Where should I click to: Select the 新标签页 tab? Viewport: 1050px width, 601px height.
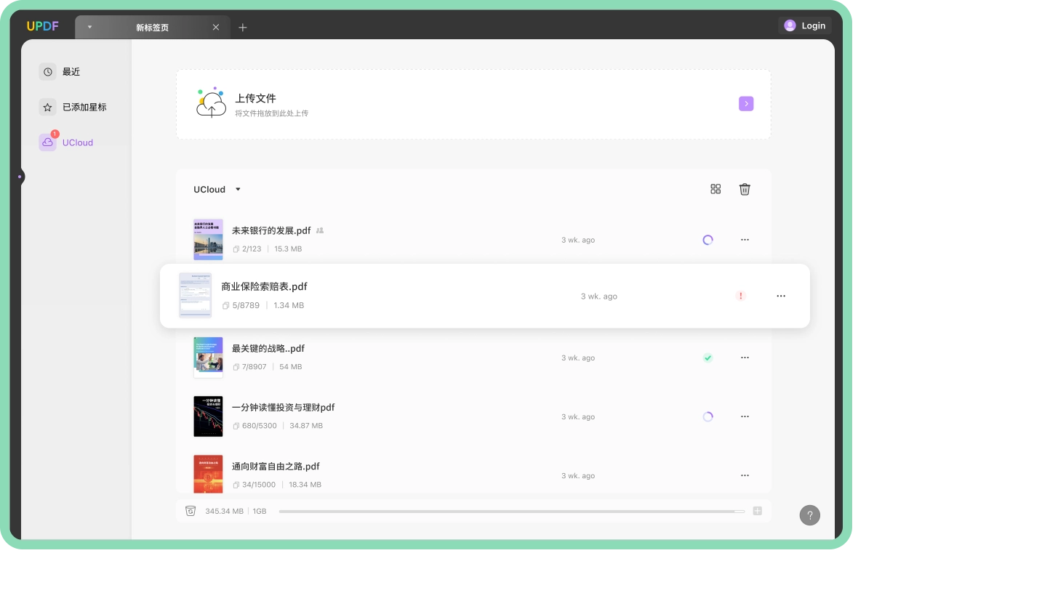pos(152,27)
